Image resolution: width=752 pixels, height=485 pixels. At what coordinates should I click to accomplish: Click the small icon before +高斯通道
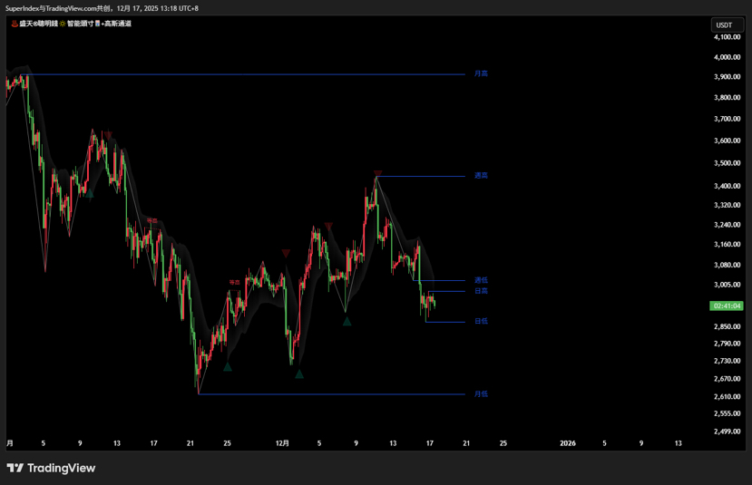[x=98, y=24]
